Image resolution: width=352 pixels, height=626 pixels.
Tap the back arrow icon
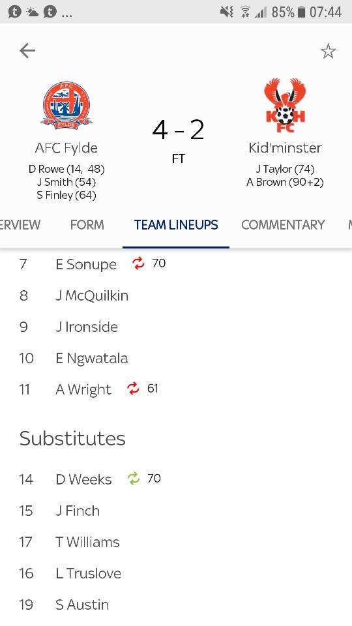(x=27, y=51)
